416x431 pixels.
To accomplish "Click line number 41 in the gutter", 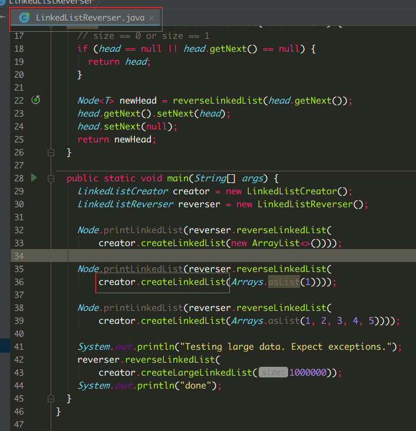I will click(18, 347).
